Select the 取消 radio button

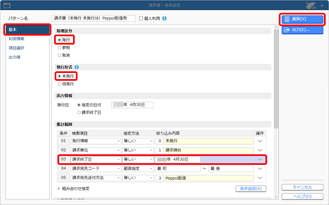(x=59, y=55)
